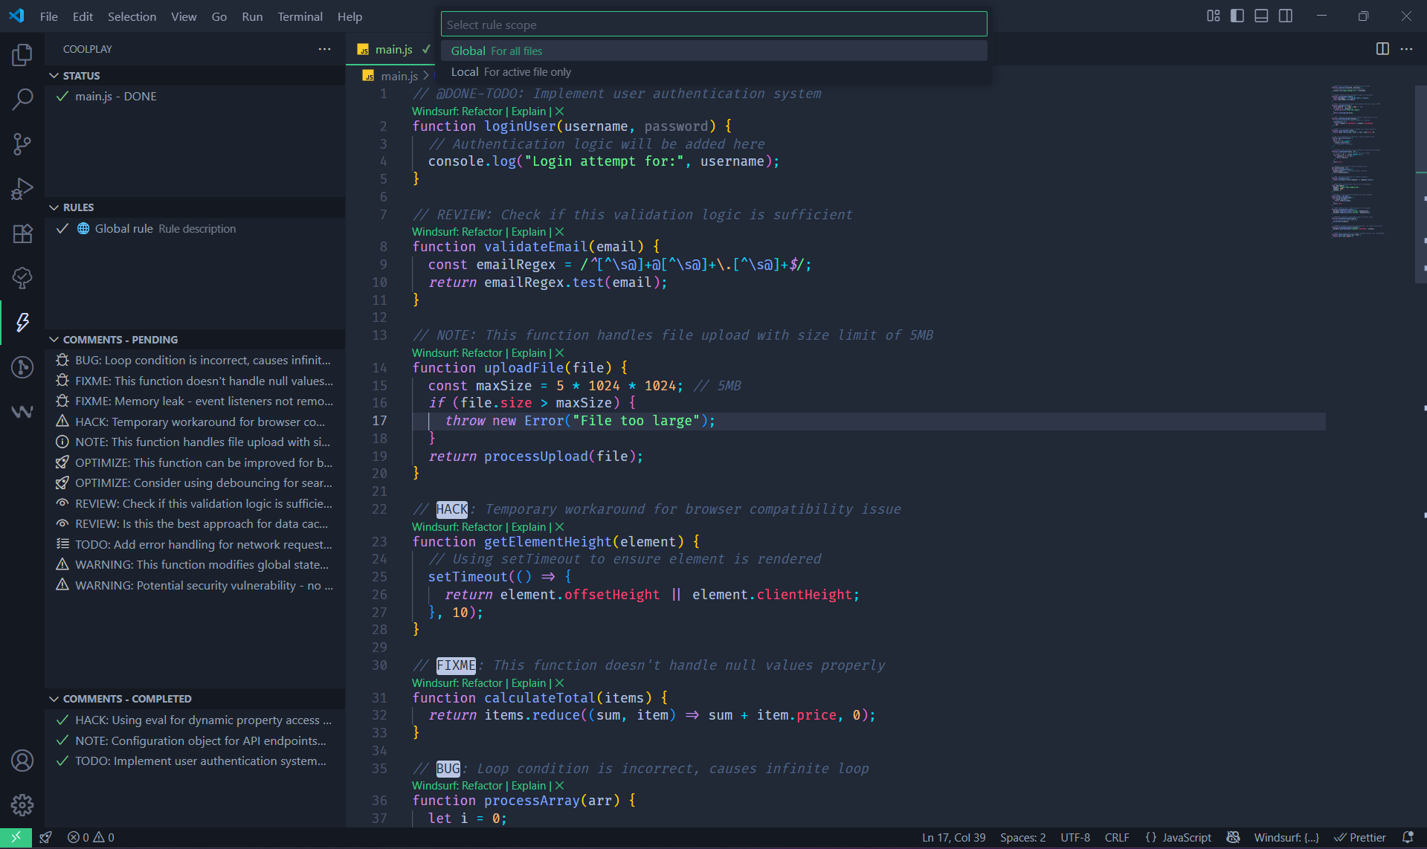
Task: Dismiss Windsurf lens above uploadFile function
Action: (560, 353)
